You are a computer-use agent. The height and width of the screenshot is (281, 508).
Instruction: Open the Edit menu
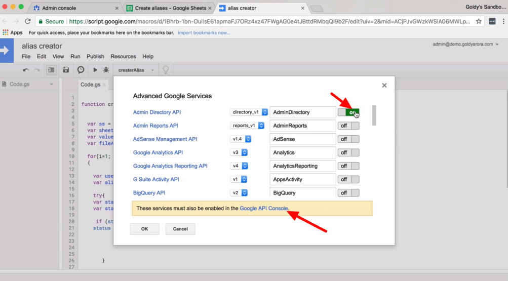42,56
